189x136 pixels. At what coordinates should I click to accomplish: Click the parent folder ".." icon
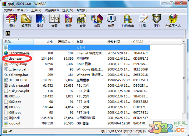(6, 48)
